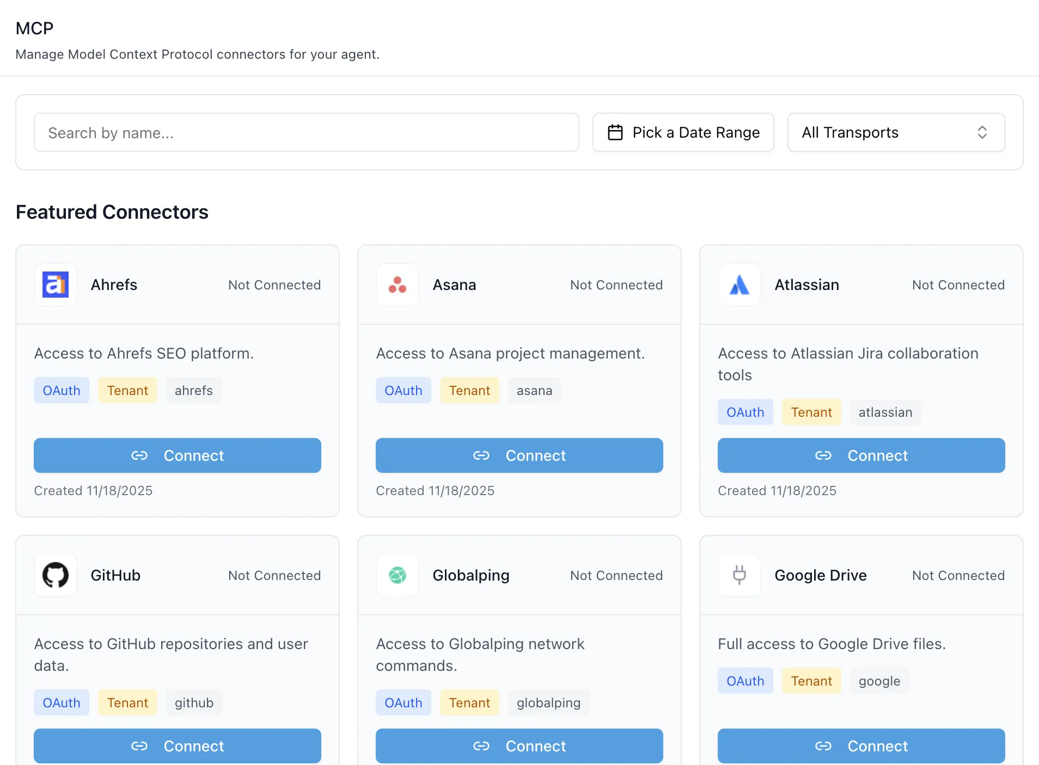Viewport: 1039px width, 765px height.
Task: Connect the Asana connector
Action: (x=519, y=455)
